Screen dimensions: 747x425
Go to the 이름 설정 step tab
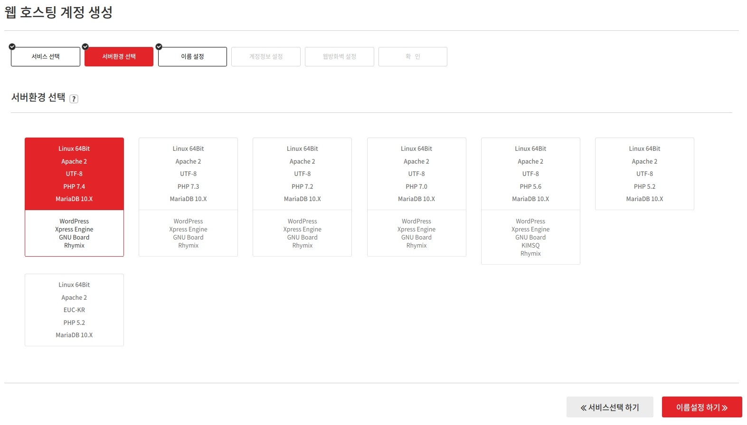pos(192,56)
